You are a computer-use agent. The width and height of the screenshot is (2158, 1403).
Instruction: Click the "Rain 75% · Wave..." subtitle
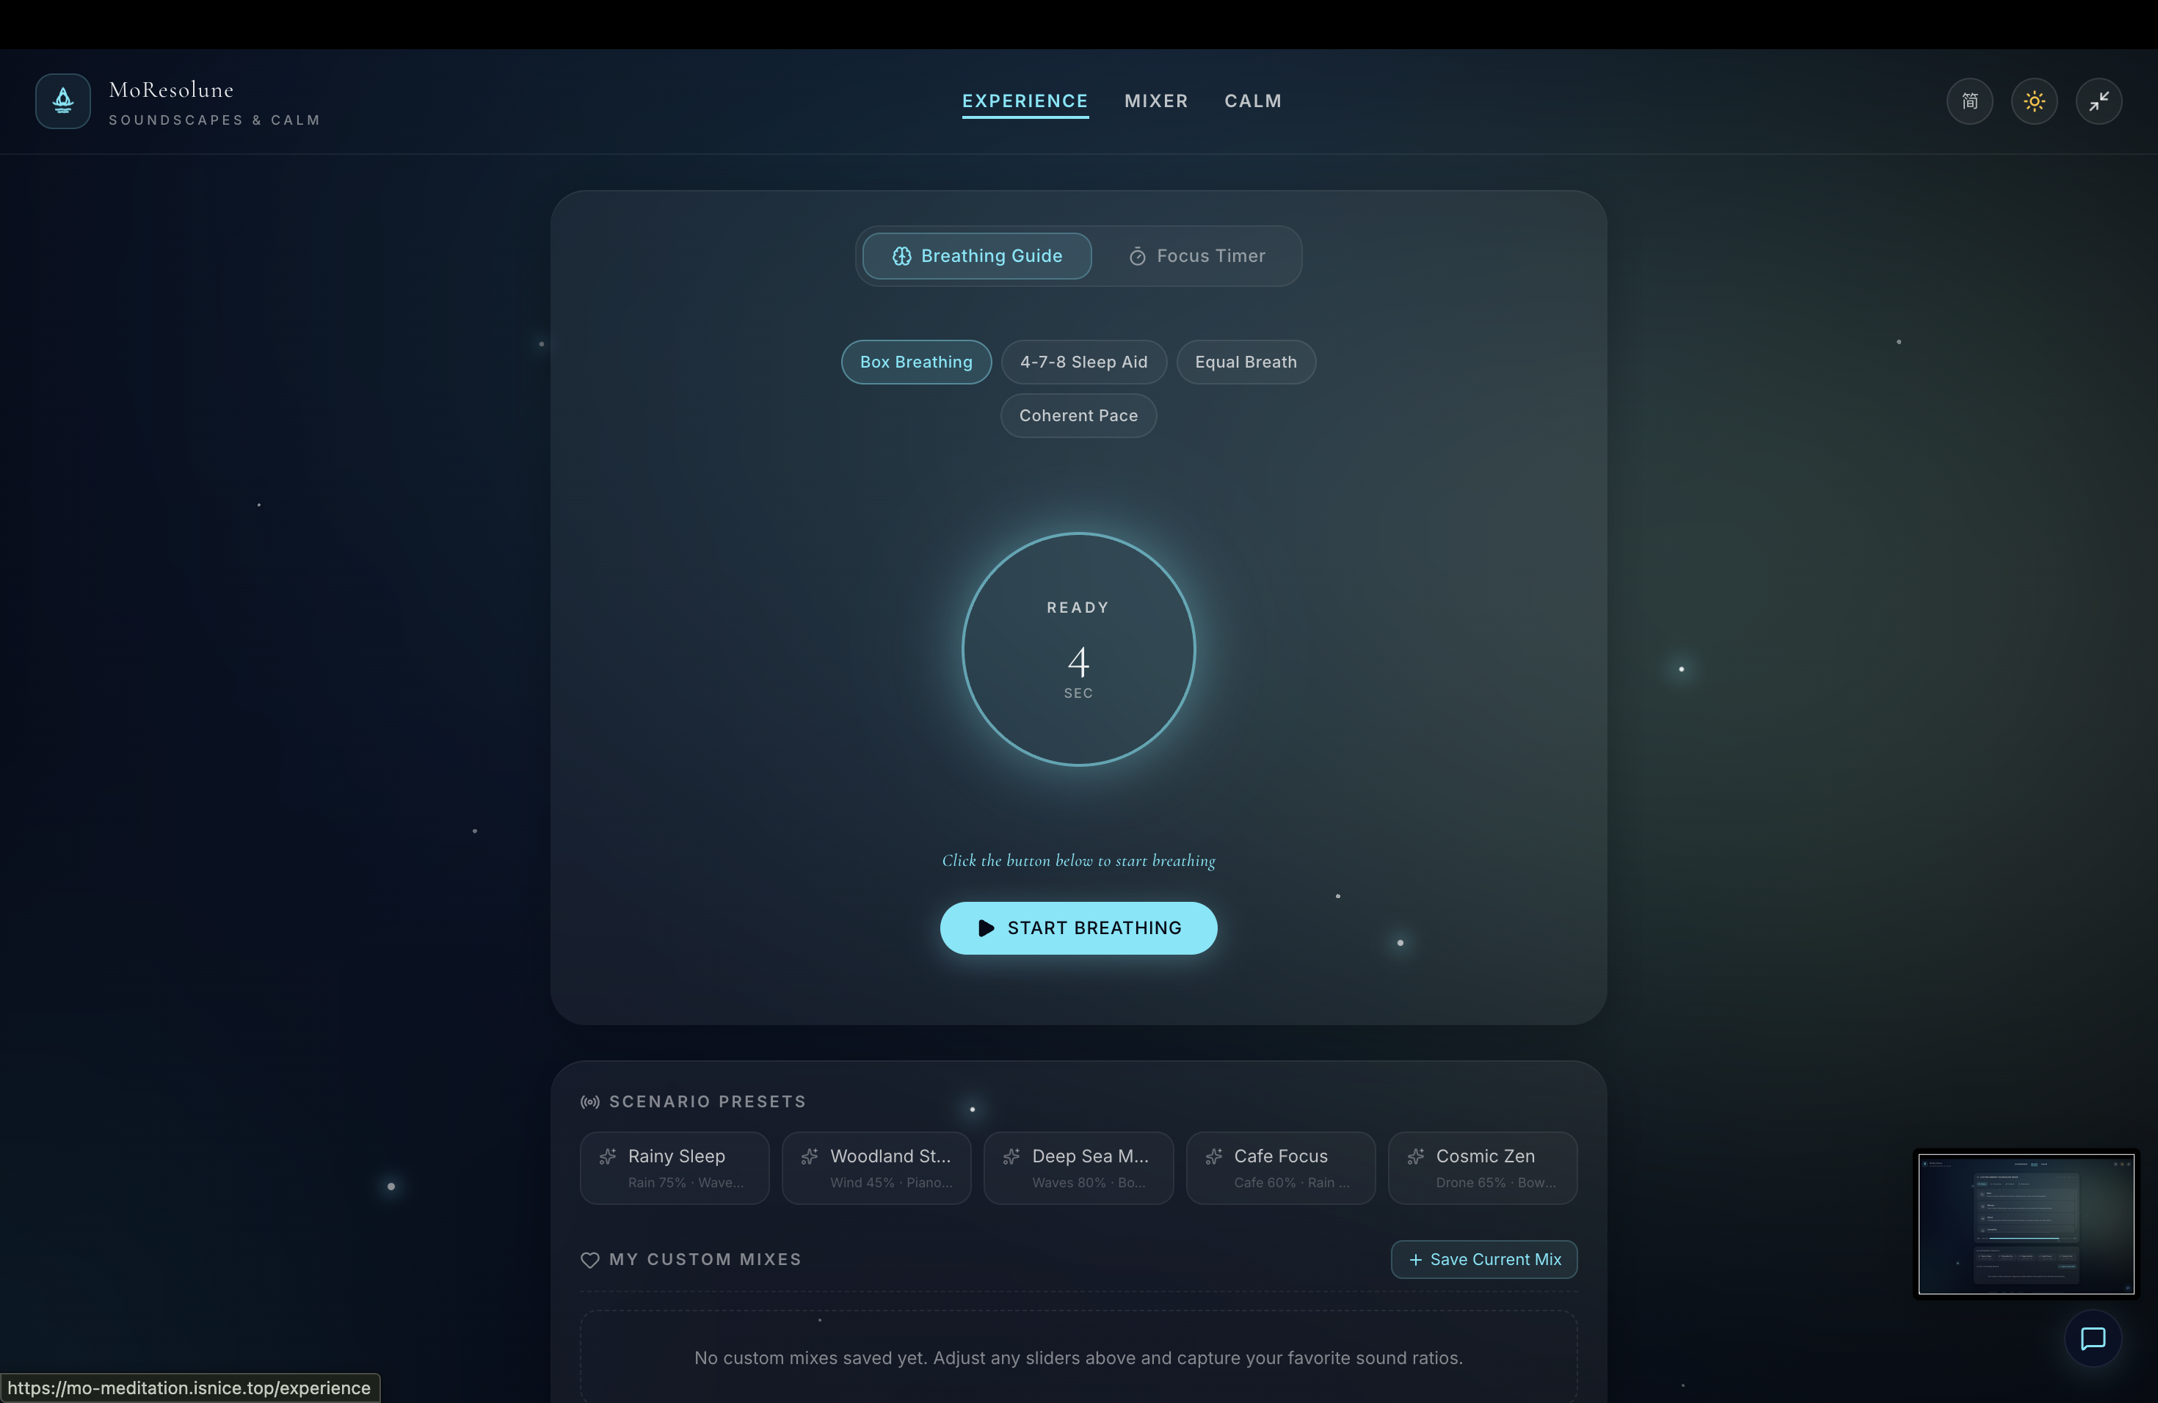point(686,1183)
